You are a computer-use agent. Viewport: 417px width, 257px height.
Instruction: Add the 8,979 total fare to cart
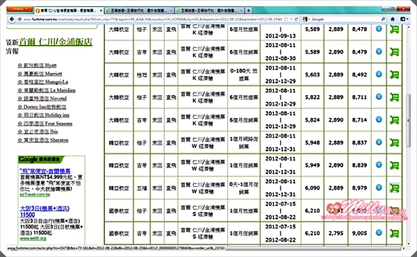tap(394, 188)
